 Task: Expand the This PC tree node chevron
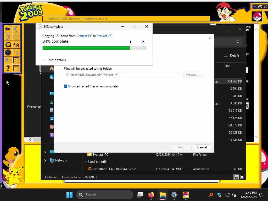click(45, 152)
